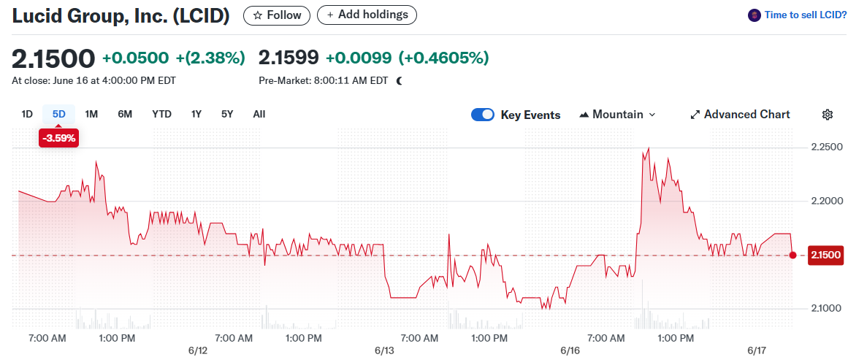
Task: Click the pre-market moon icon
Action: point(399,81)
